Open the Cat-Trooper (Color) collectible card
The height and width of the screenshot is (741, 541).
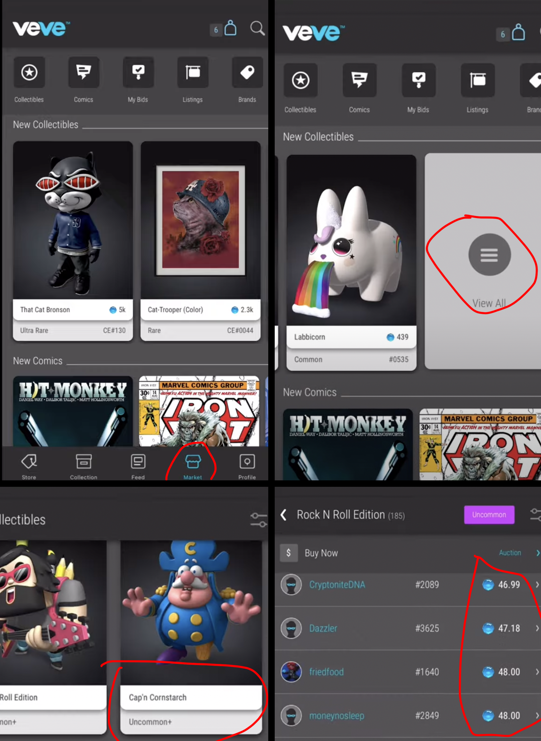[x=200, y=241]
